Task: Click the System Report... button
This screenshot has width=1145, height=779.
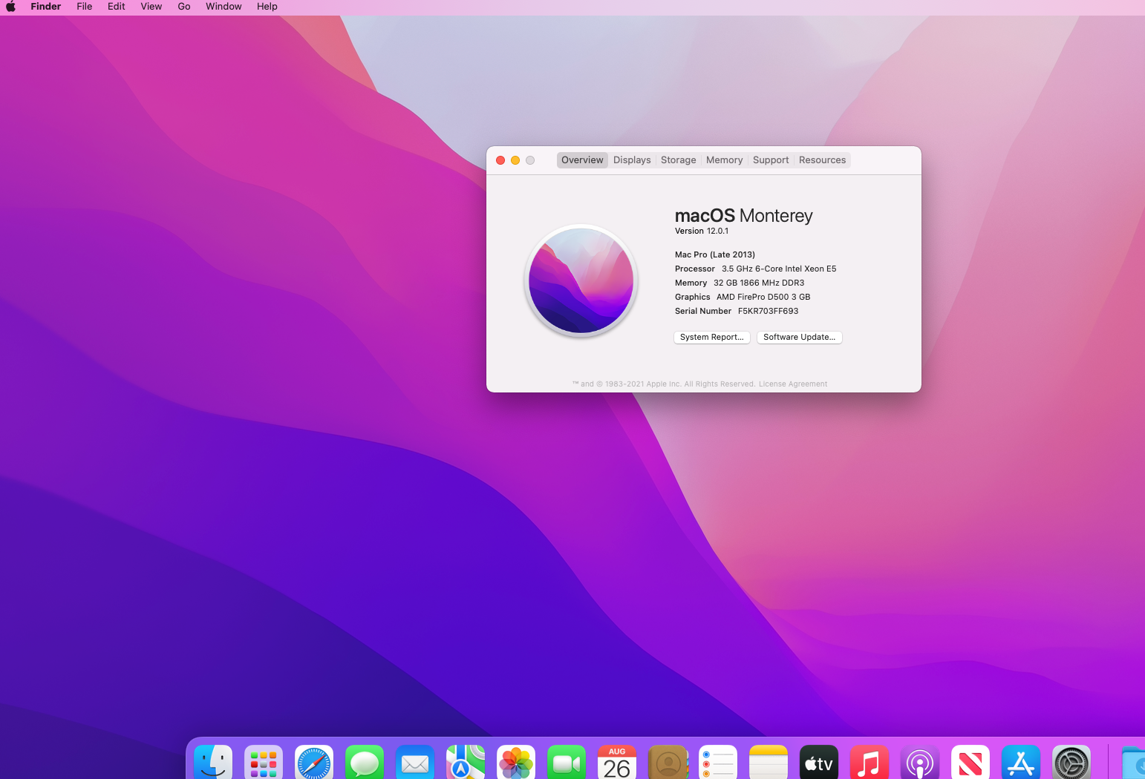Action: [x=712, y=338]
